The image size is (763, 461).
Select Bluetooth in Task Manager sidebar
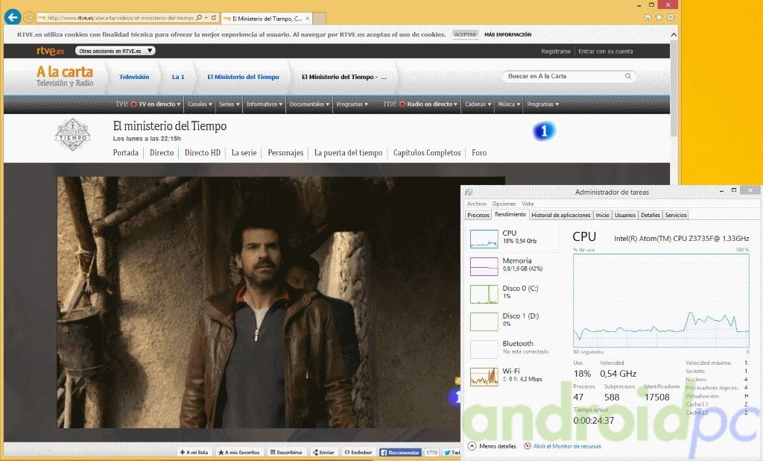click(x=514, y=349)
